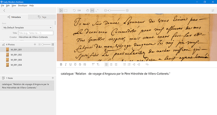Image resolution: width=217 pixels, height=115 pixels.
Task: Open the Developer menu
Action: (23, 6)
